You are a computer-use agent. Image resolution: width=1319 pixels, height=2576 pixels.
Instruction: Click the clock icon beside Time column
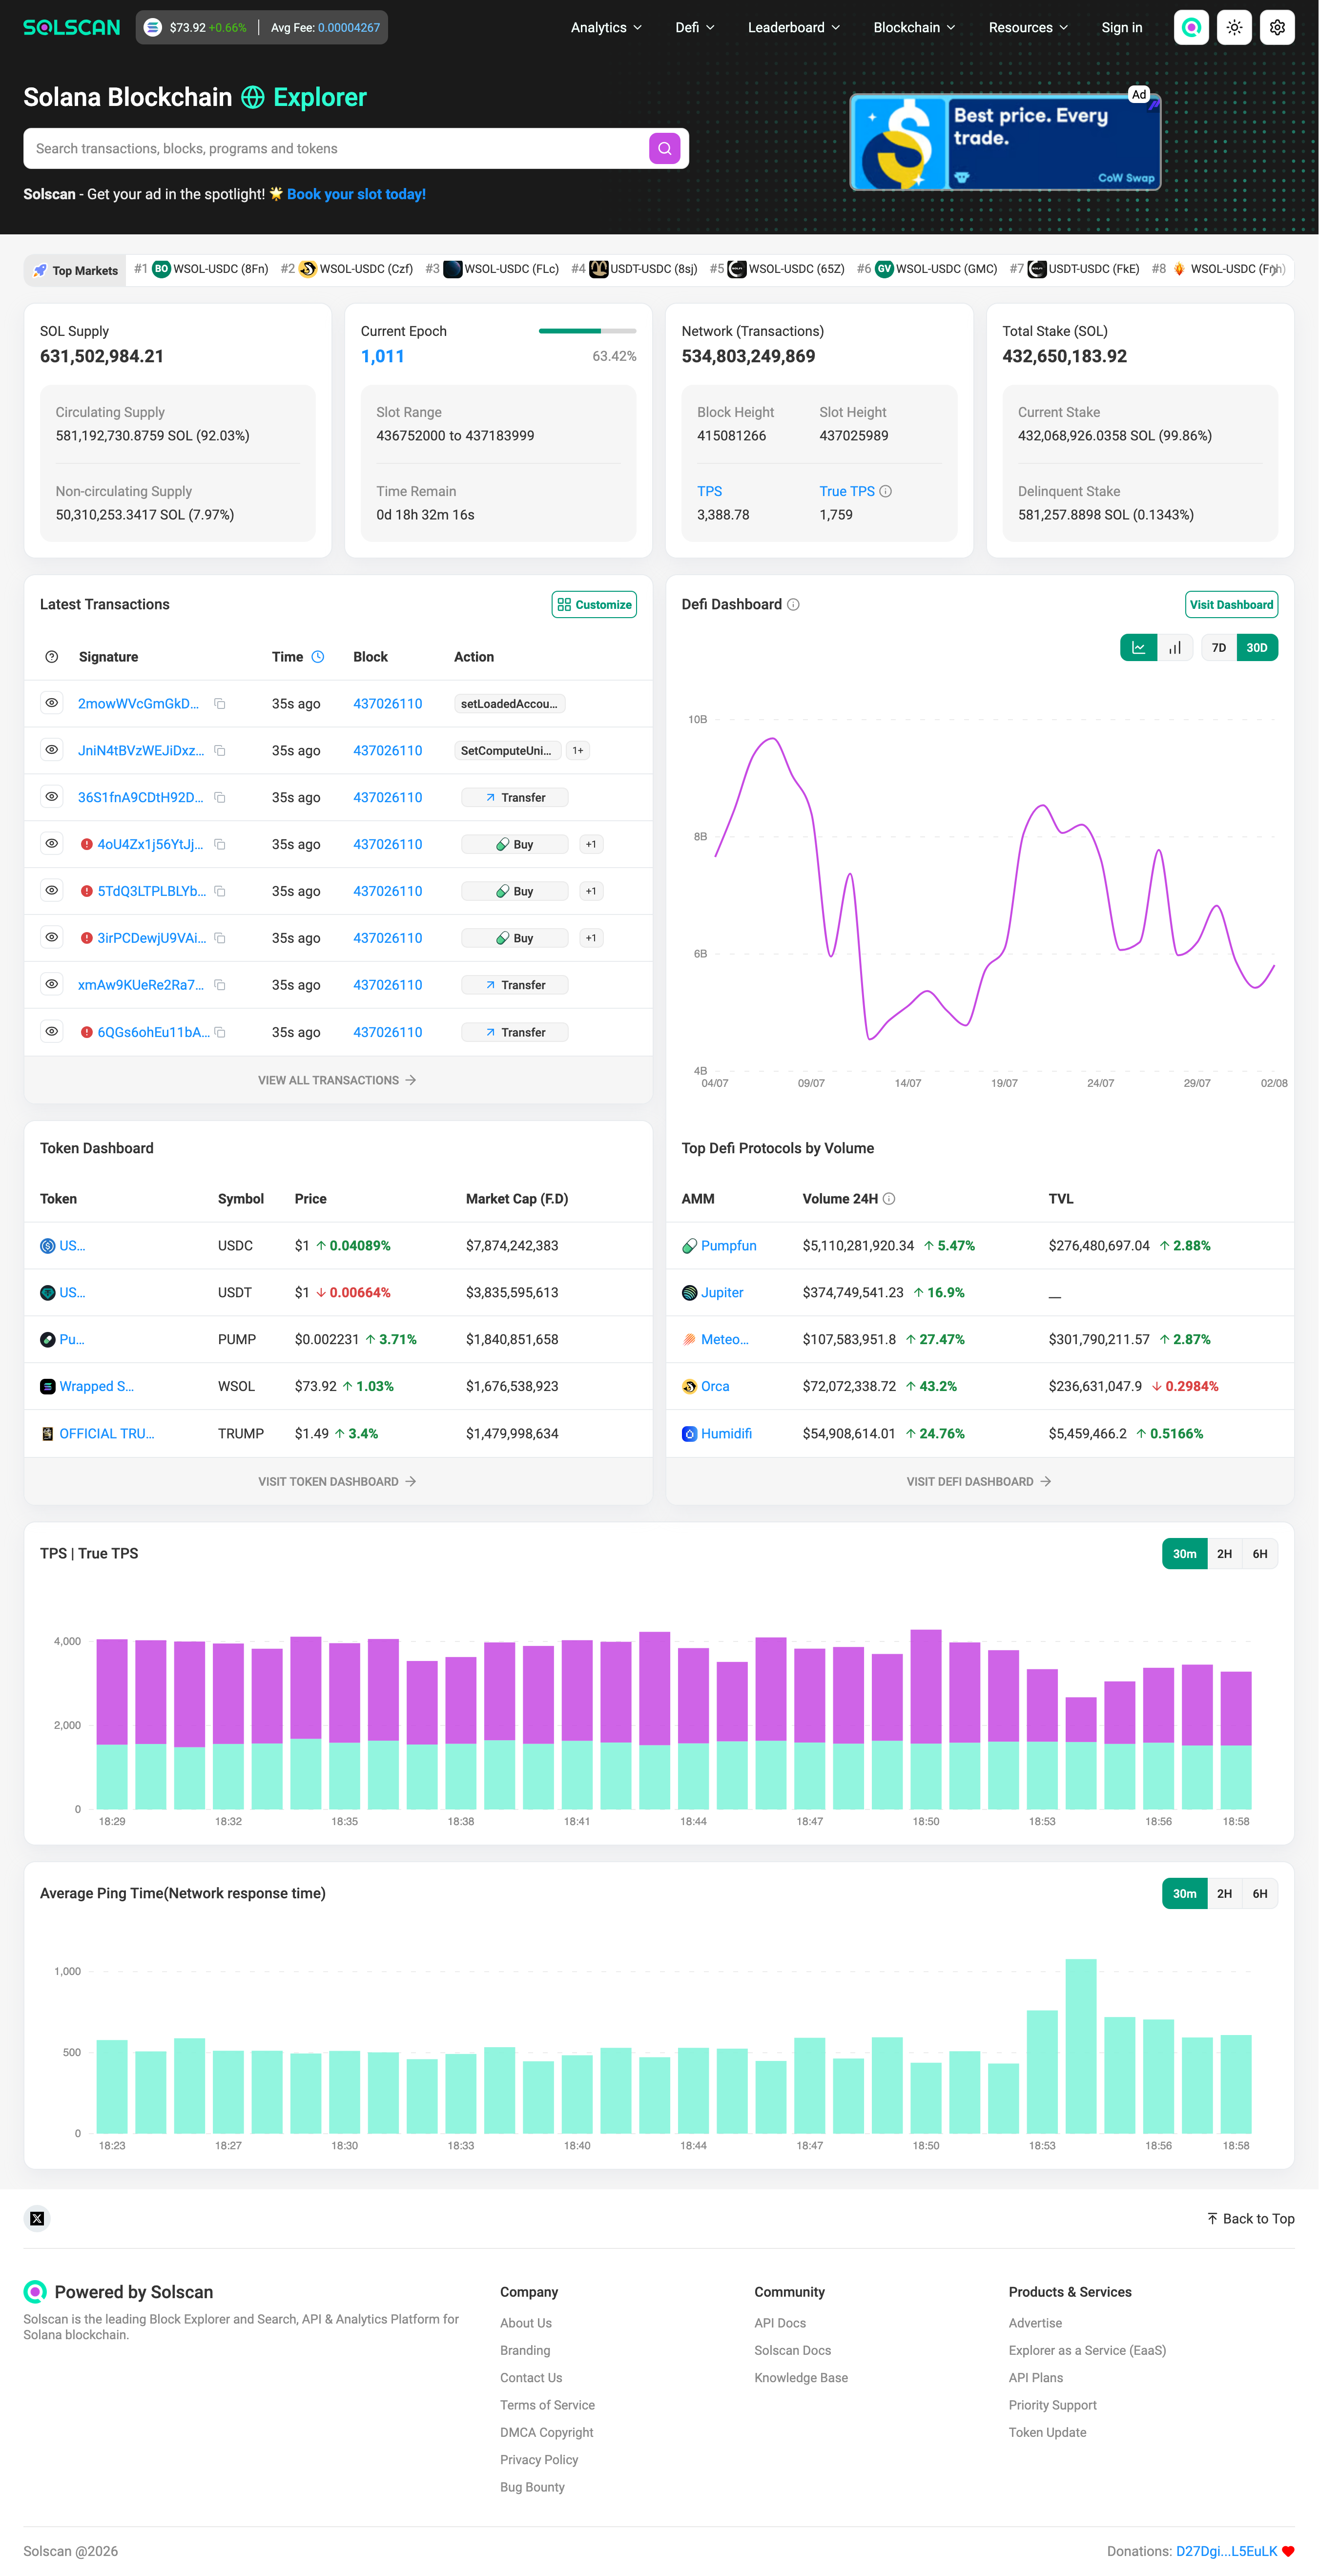[318, 657]
